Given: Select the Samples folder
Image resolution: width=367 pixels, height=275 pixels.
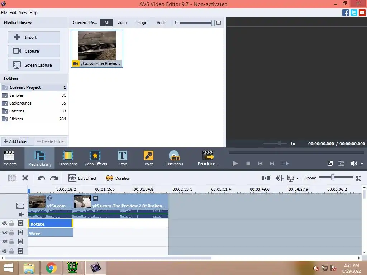Looking at the screenshot, I should [x=34, y=95].
